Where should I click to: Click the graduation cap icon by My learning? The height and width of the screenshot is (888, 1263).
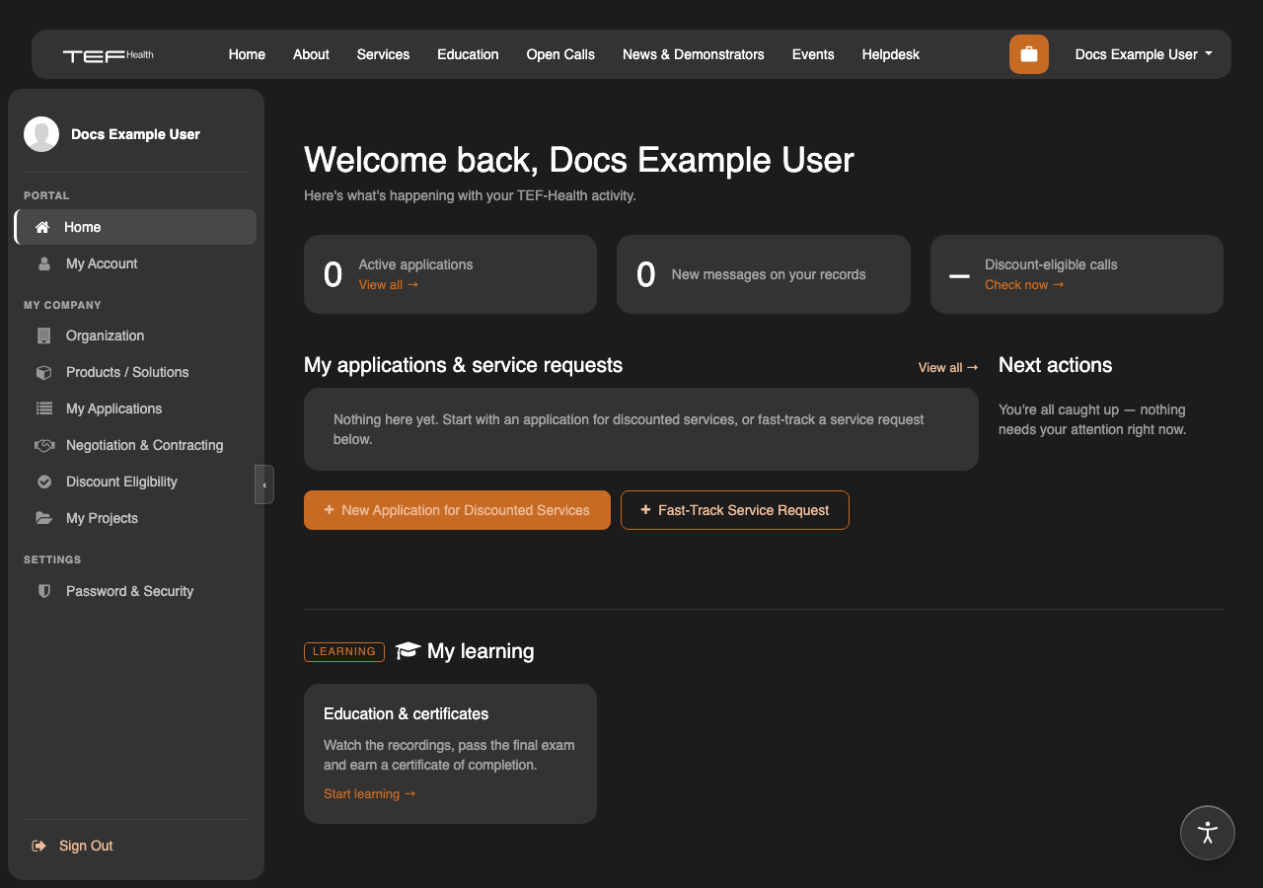[x=408, y=650]
